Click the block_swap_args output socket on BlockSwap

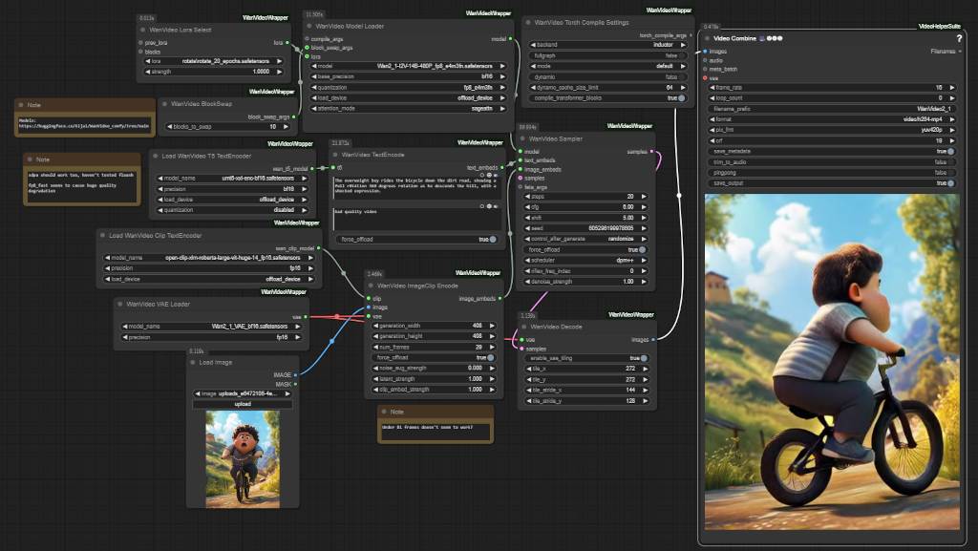point(294,117)
